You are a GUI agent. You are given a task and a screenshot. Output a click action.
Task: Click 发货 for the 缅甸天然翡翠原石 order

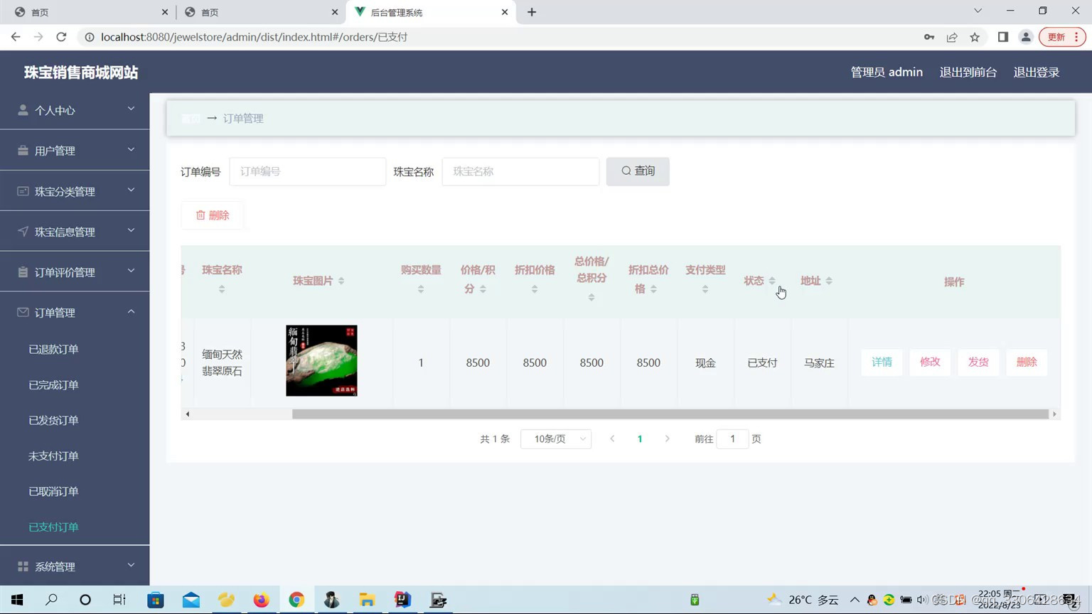978,362
